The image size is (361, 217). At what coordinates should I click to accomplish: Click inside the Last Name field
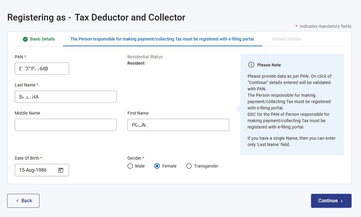coord(65,96)
